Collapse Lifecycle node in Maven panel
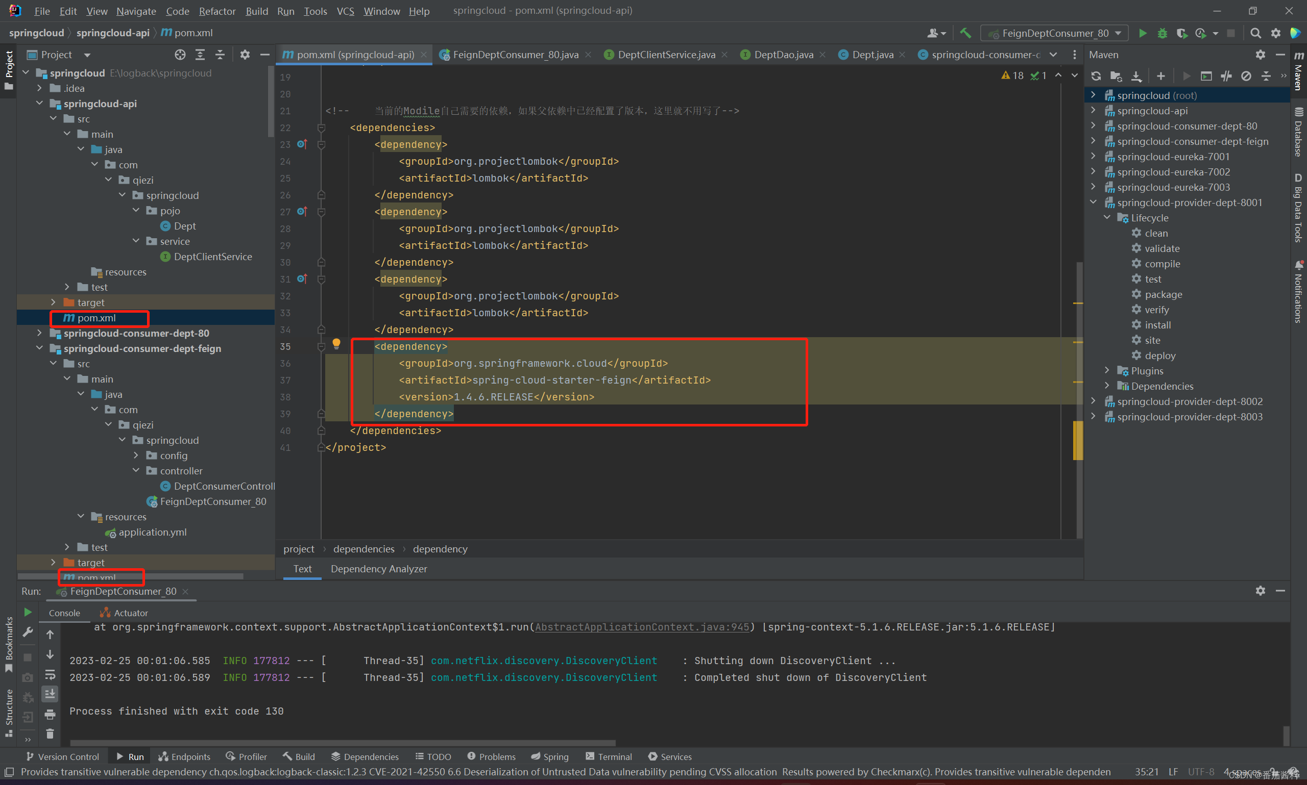 tap(1107, 217)
